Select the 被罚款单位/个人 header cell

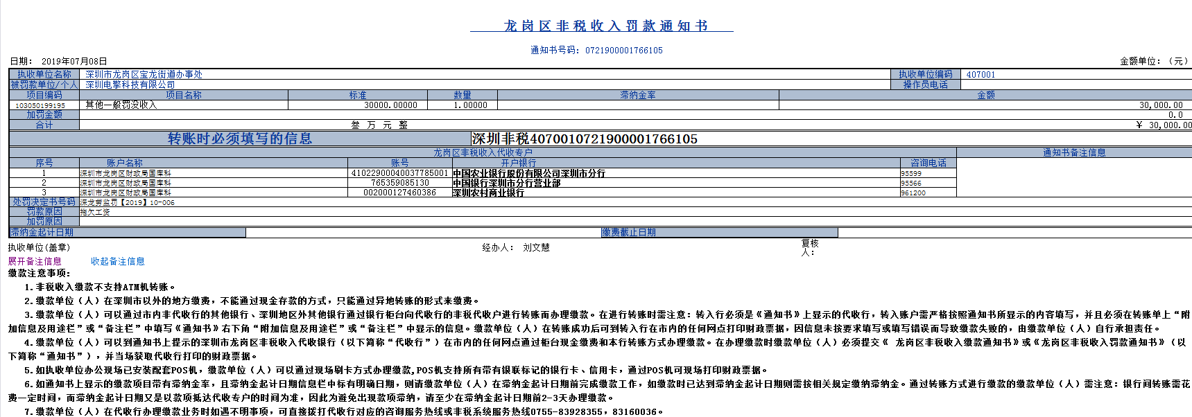click(x=44, y=85)
